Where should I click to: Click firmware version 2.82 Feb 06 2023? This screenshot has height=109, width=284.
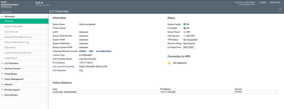coord(87,59)
